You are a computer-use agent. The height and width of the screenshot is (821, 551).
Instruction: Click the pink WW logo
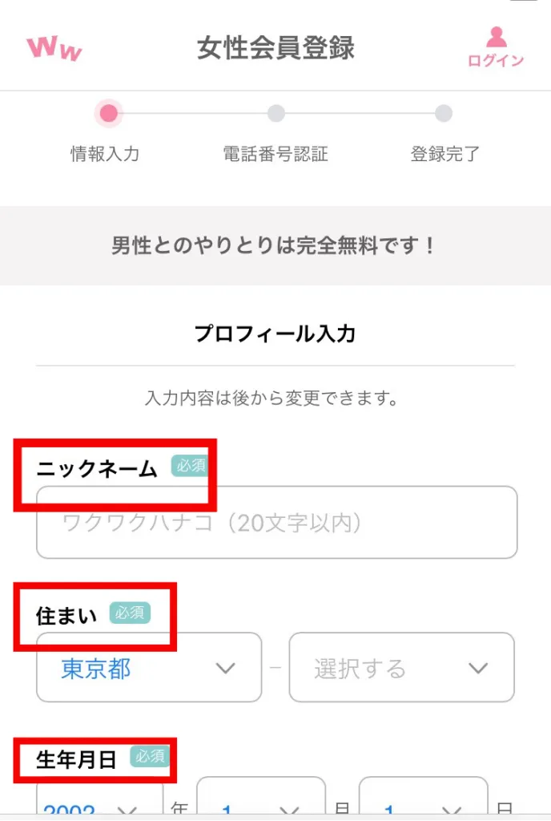[54, 49]
